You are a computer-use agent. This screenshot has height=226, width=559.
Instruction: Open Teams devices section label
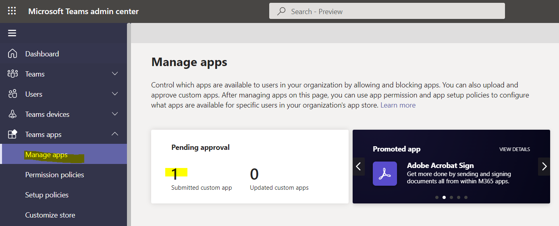[x=47, y=114]
